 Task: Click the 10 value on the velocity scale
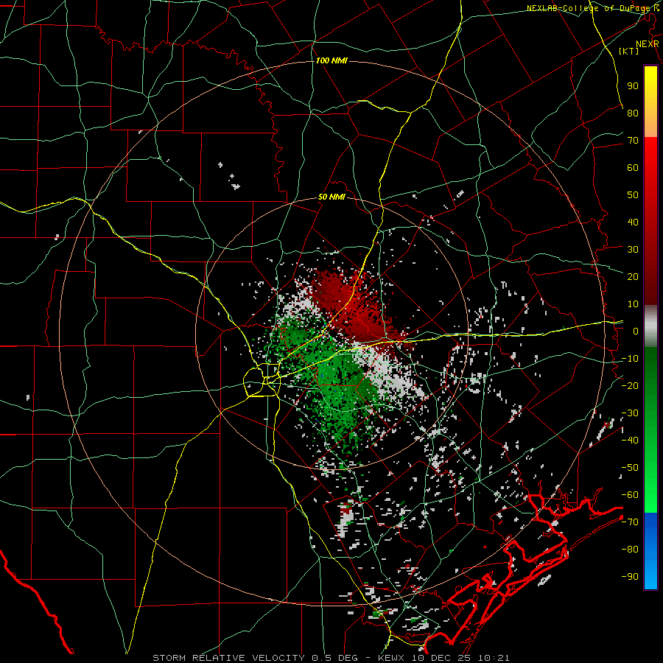click(633, 304)
